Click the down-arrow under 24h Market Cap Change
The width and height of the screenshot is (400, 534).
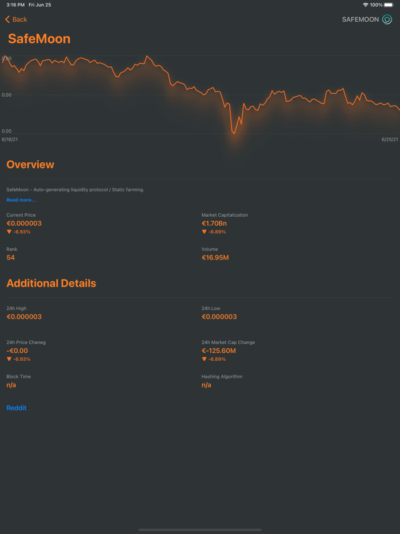(x=205, y=359)
